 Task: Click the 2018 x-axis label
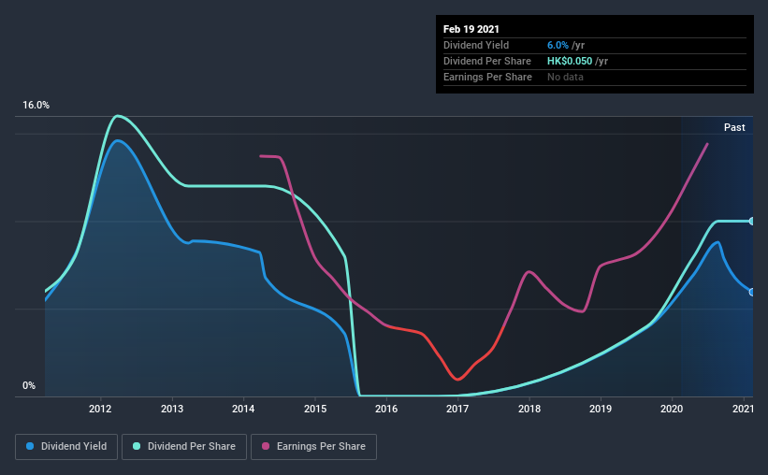pyautogui.click(x=529, y=409)
